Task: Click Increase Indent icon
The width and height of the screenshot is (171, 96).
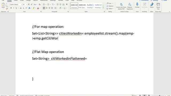Action: click(60, 5)
